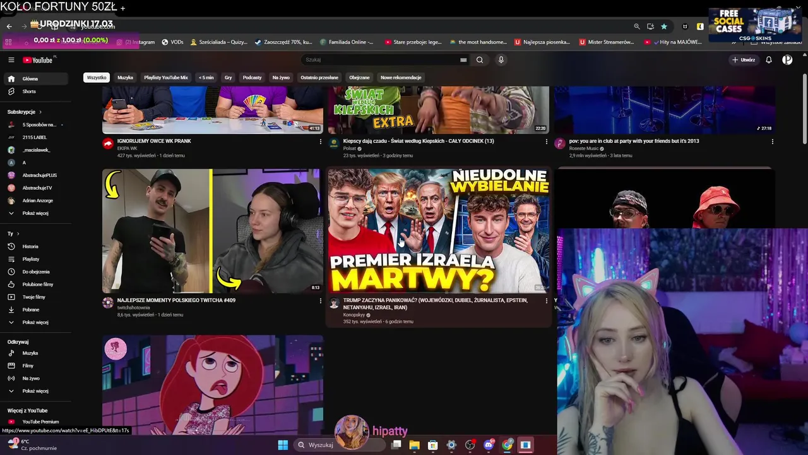This screenshot has height=455, width=808.
Task: Open options for NAJLEPSZE MOMENTY POLSKIEGO TWITCHA
Action: click(x=320, y=301)
